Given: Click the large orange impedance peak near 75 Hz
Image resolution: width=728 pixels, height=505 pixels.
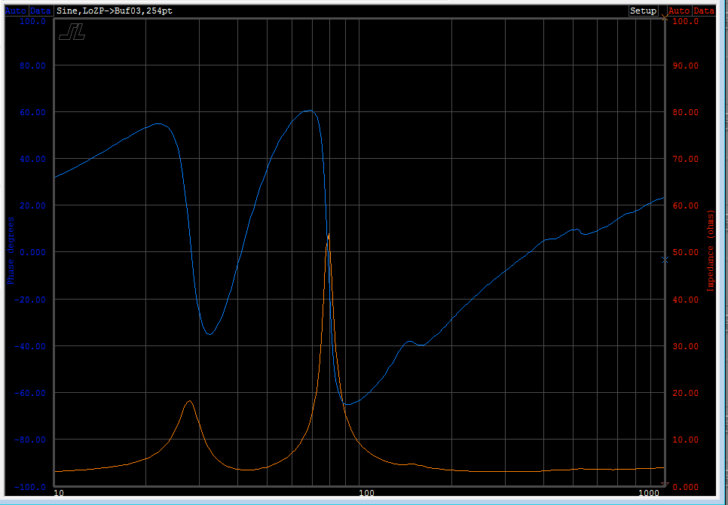Looking at the screenshot, I should pos(329,236).
